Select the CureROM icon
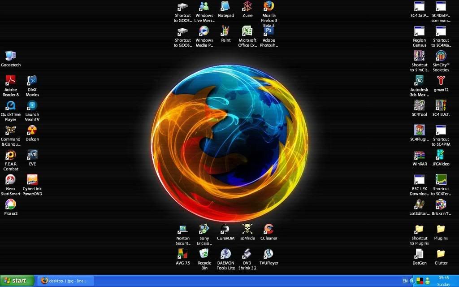This screenshot has height=287, width=459. click(x=226, y=229)
